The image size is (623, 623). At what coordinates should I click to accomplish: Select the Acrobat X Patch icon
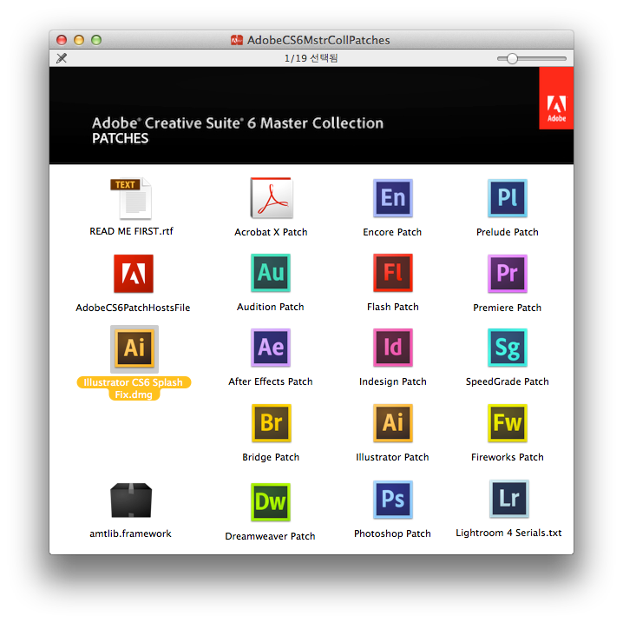click(x=272, y=198)
